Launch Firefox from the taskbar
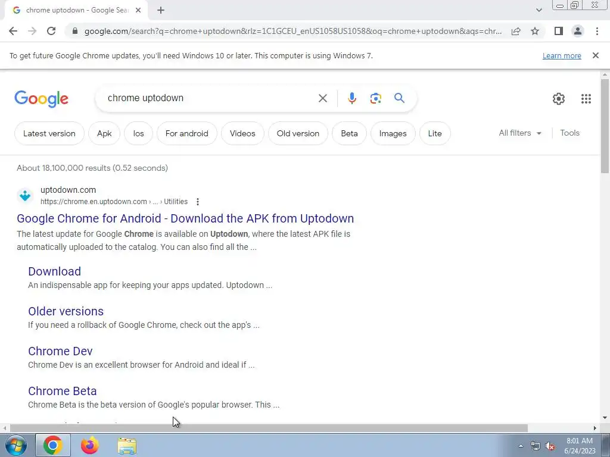The image size is (610, 457). tap(90, 445)
